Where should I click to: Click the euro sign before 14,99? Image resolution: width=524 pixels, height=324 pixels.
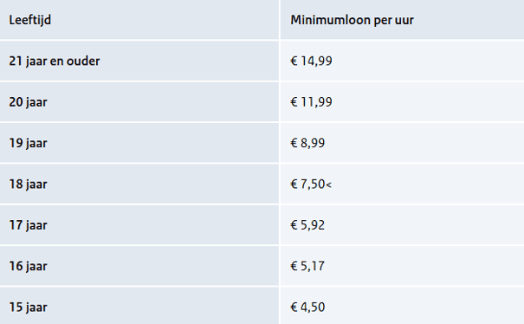[x=294, y=62]
